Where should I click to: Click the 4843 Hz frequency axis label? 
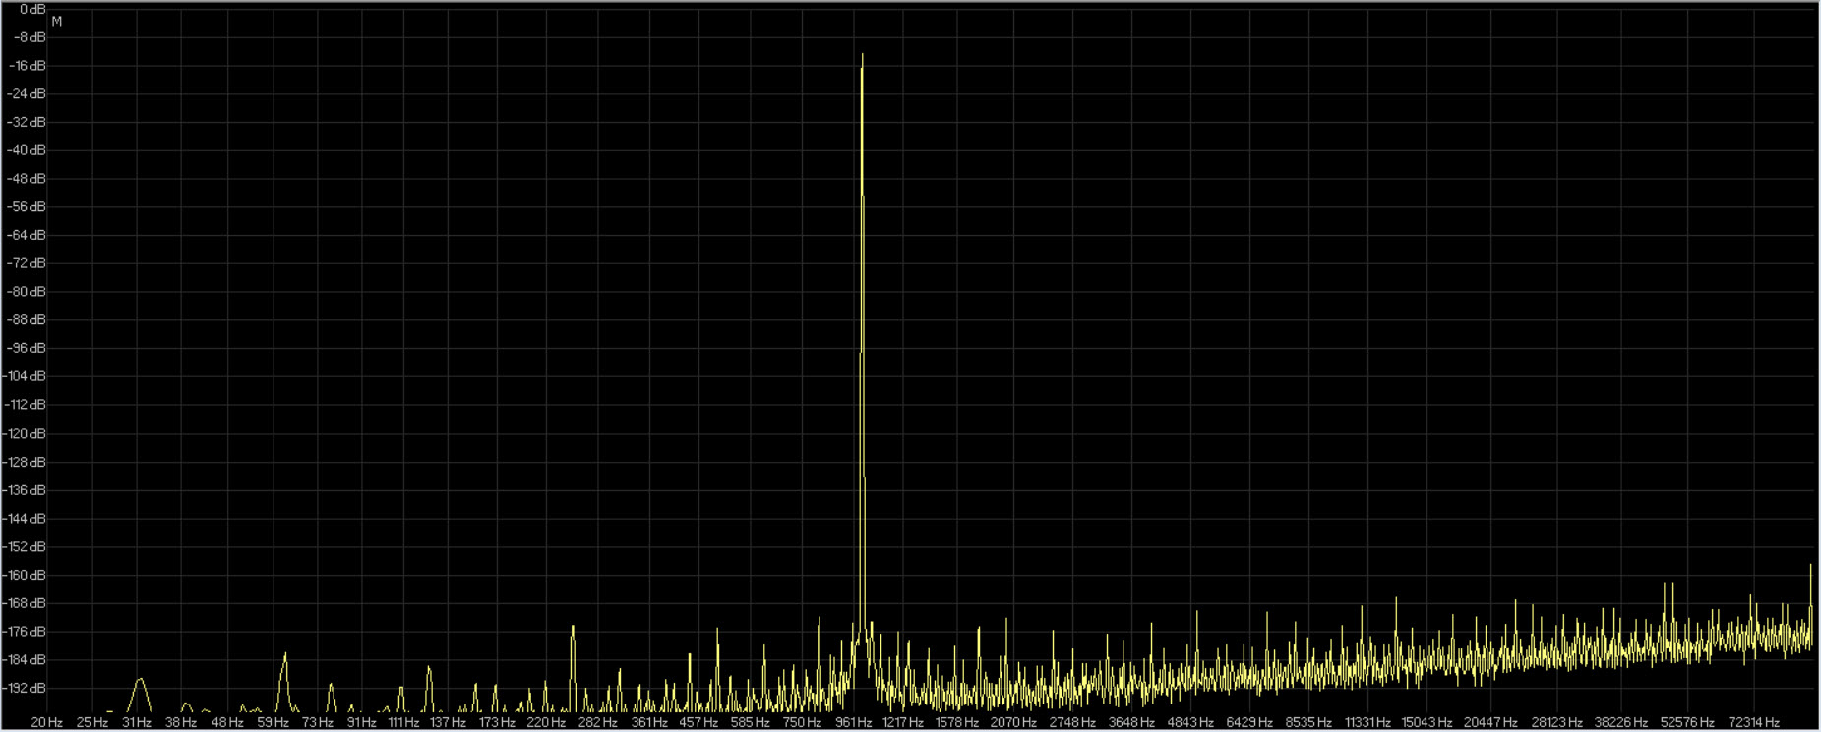coord(1189,722)
